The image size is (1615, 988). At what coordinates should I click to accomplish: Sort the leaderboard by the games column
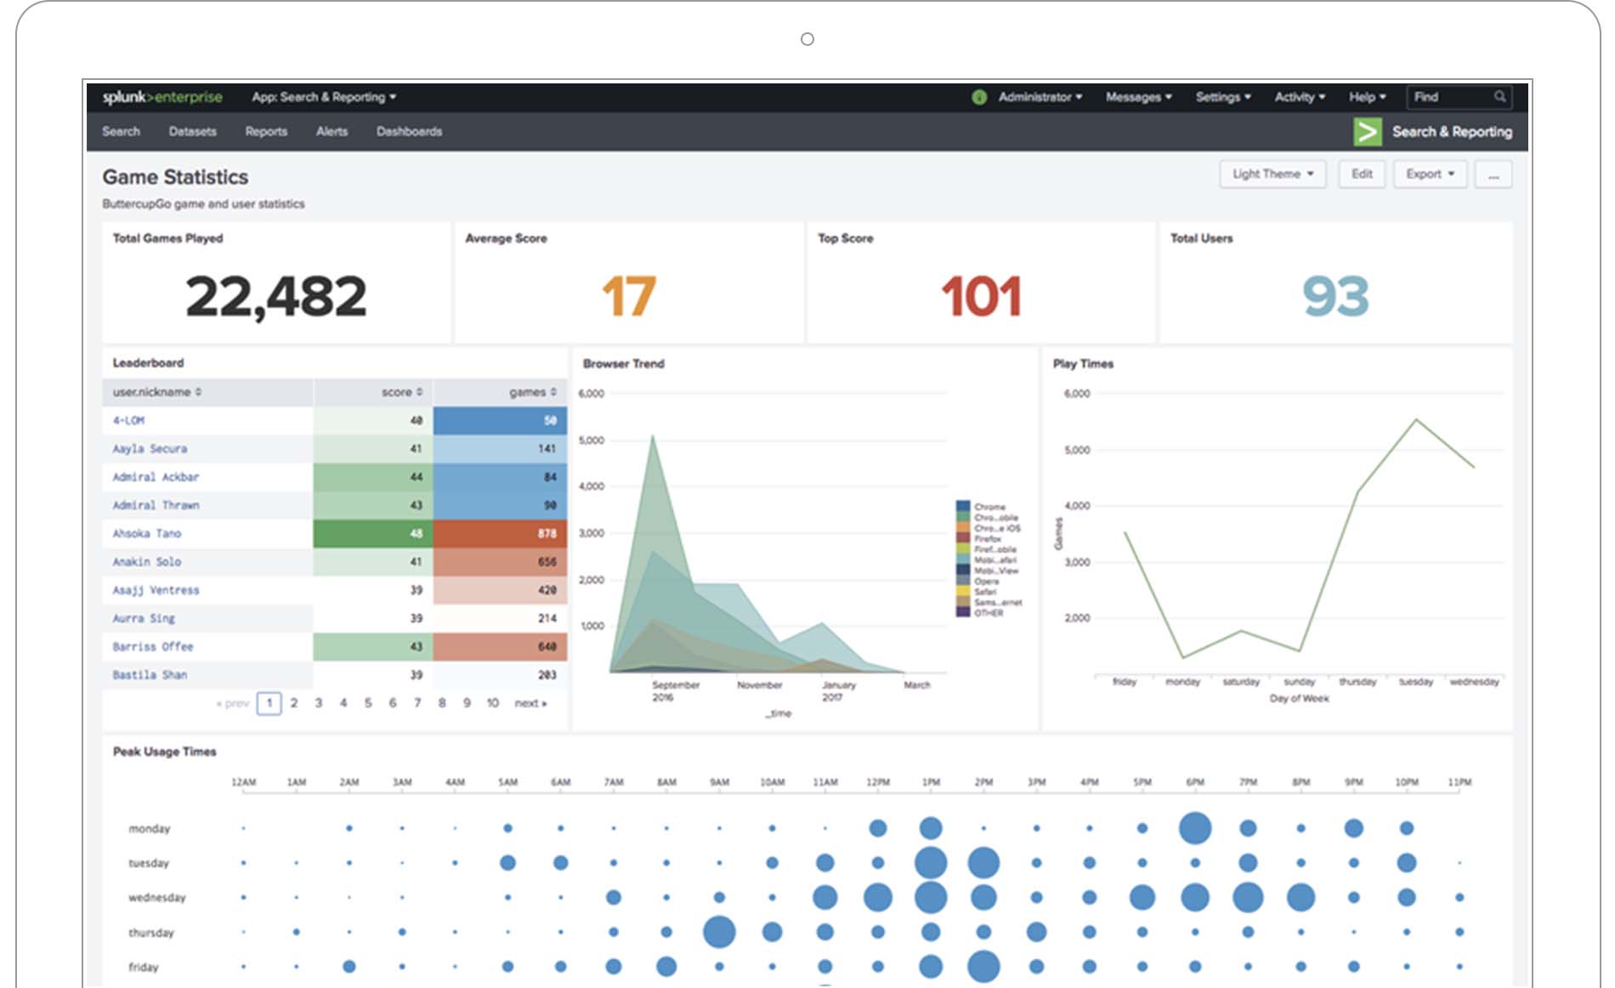click(x=532, y=392)
